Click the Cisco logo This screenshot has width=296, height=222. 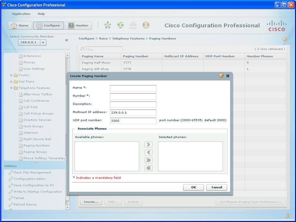coord(277,26)
